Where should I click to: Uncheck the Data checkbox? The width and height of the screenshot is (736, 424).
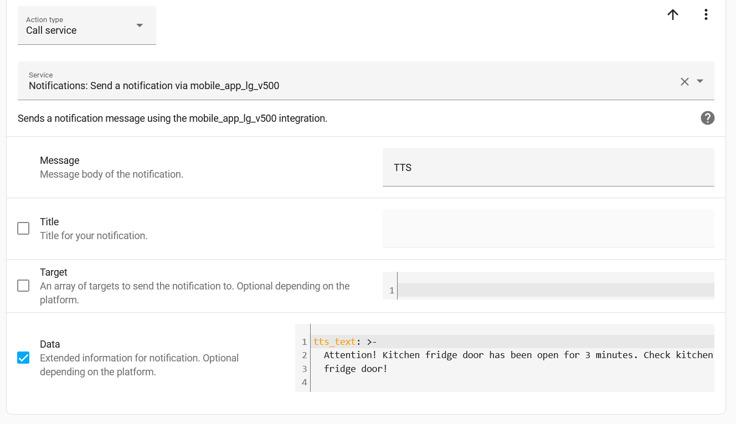pyautogui.click(x=23, y=358)
